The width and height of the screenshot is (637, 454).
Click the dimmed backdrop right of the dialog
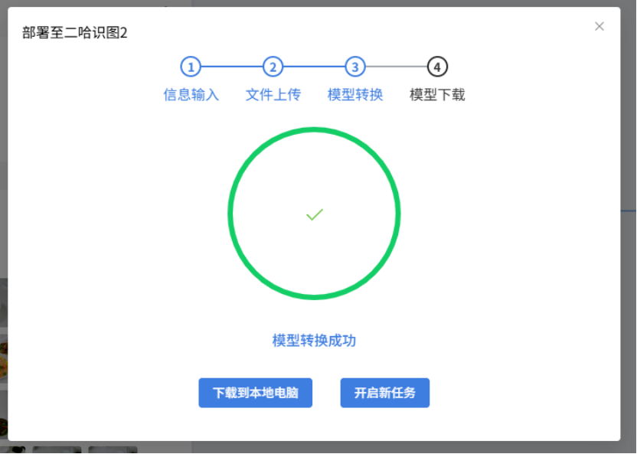click(629, 306)
